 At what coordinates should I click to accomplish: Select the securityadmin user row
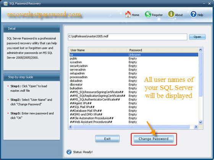click(134, 66)
